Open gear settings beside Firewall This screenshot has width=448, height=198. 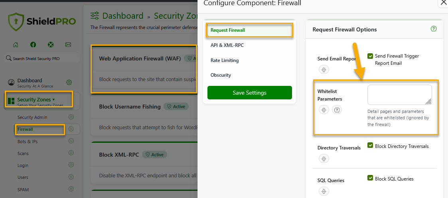pos(71,129)
